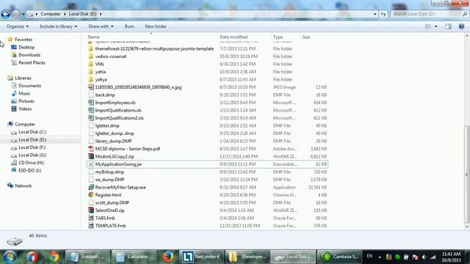470x264 pixels.
Task: Select Desktop under Favorites
Action: click(26, 47)
